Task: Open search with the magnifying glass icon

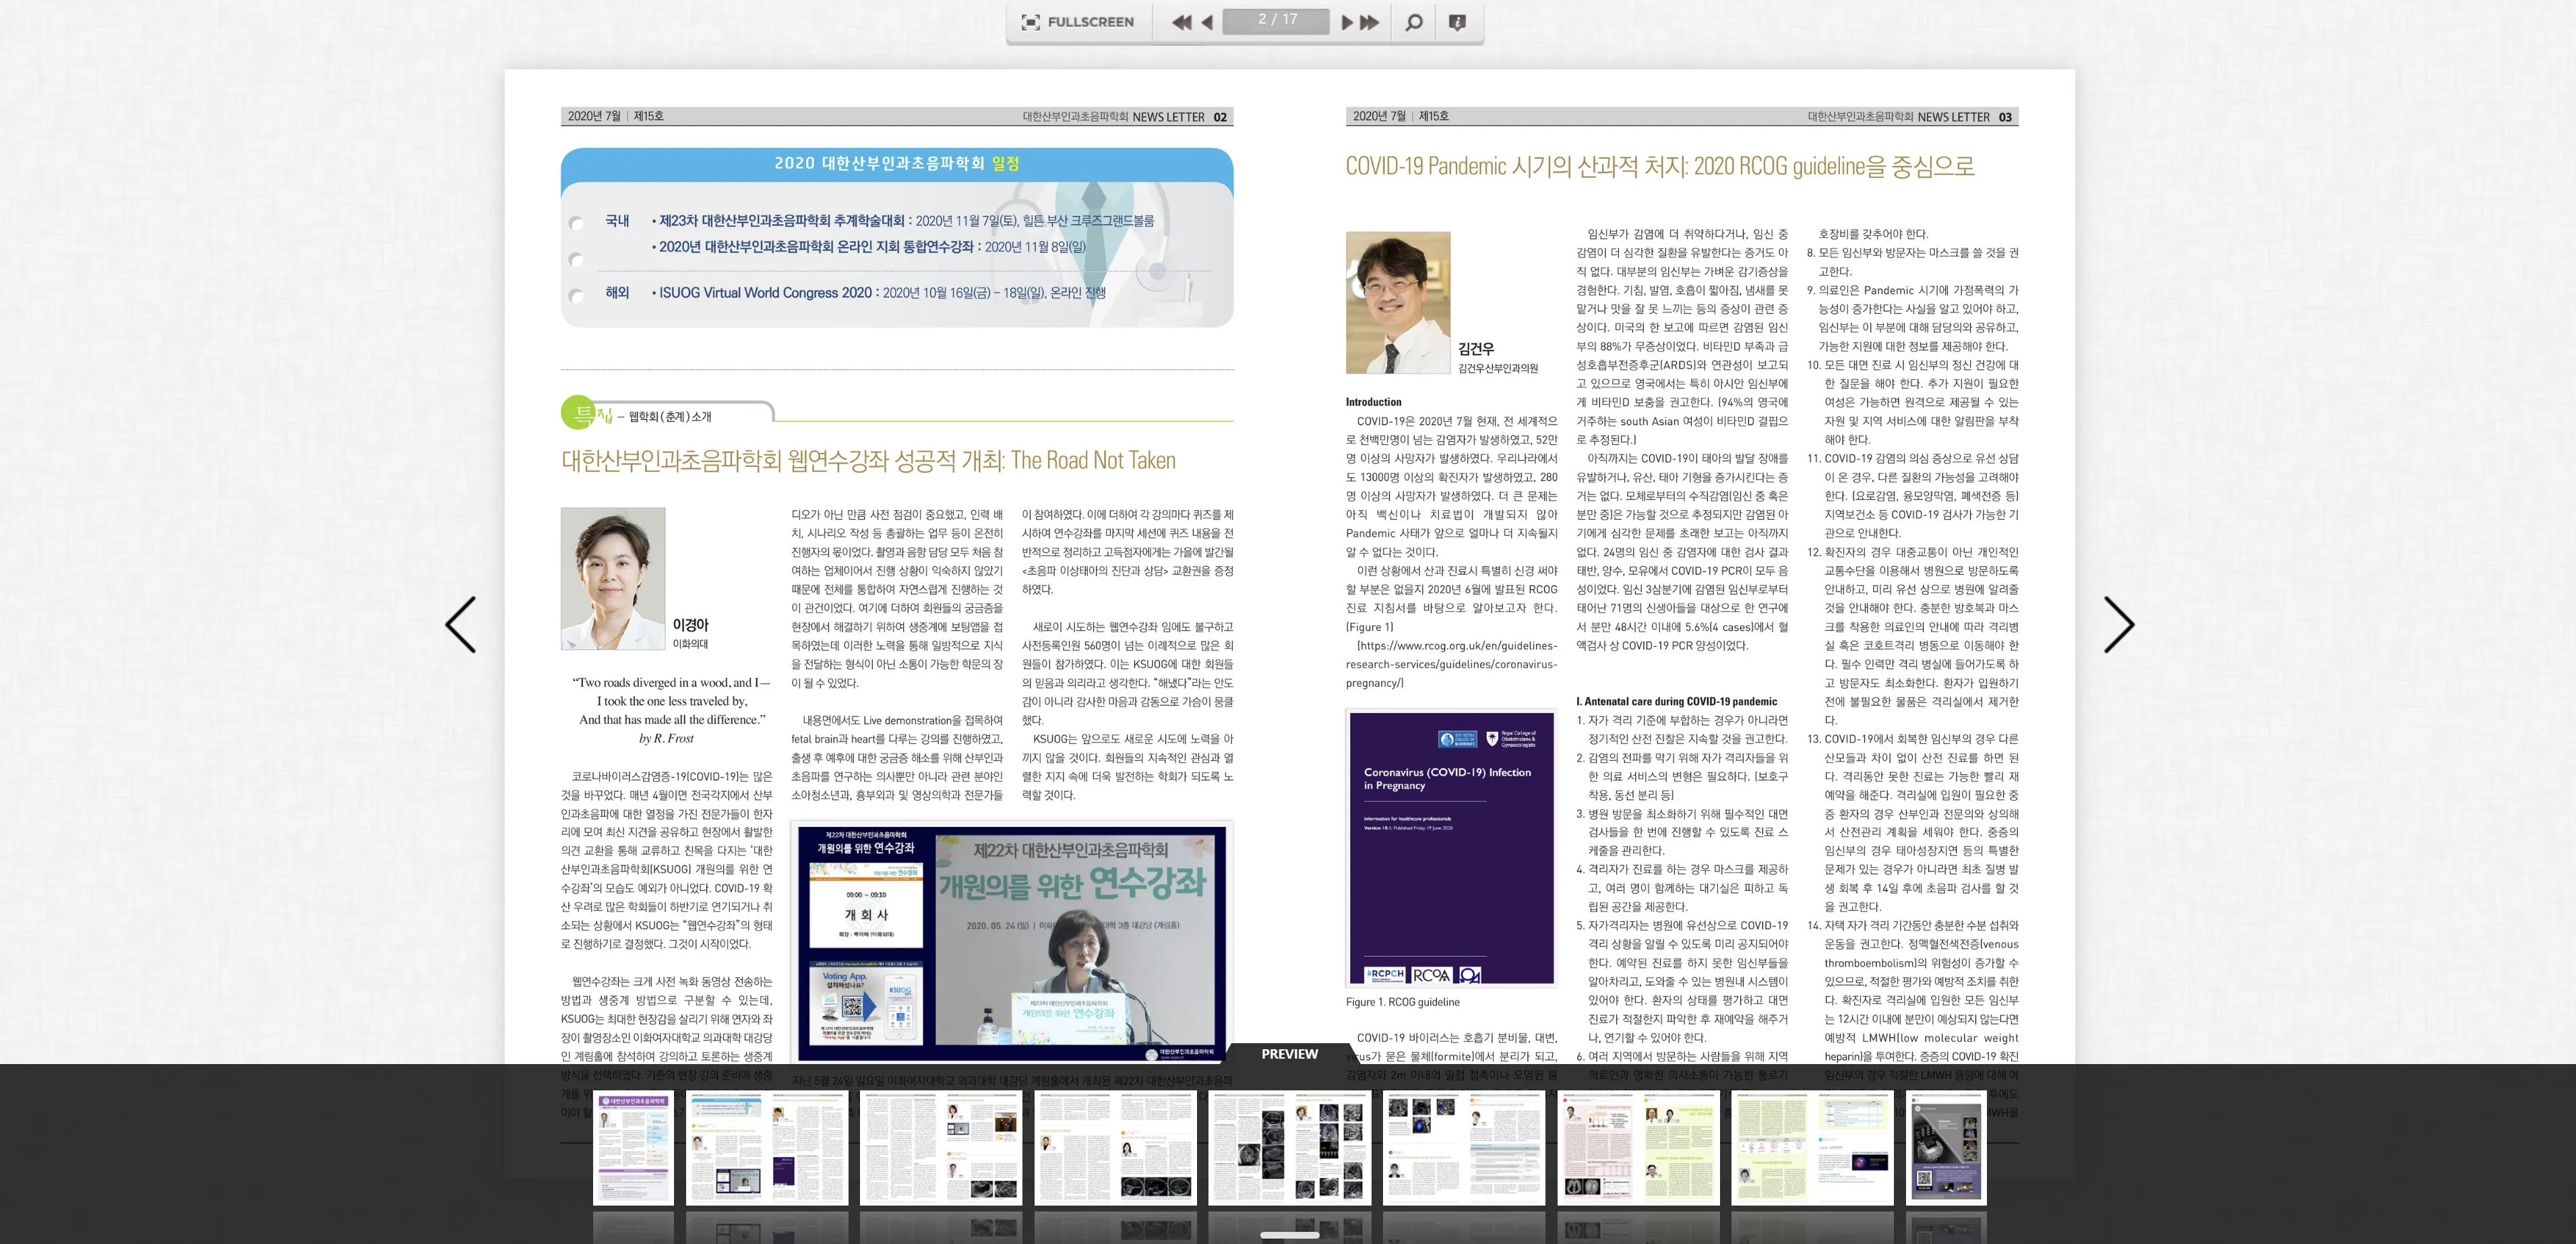Action: 1414,22
